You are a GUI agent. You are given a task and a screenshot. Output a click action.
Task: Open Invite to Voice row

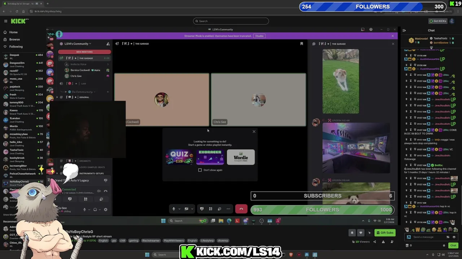click(x=87, y=64)
